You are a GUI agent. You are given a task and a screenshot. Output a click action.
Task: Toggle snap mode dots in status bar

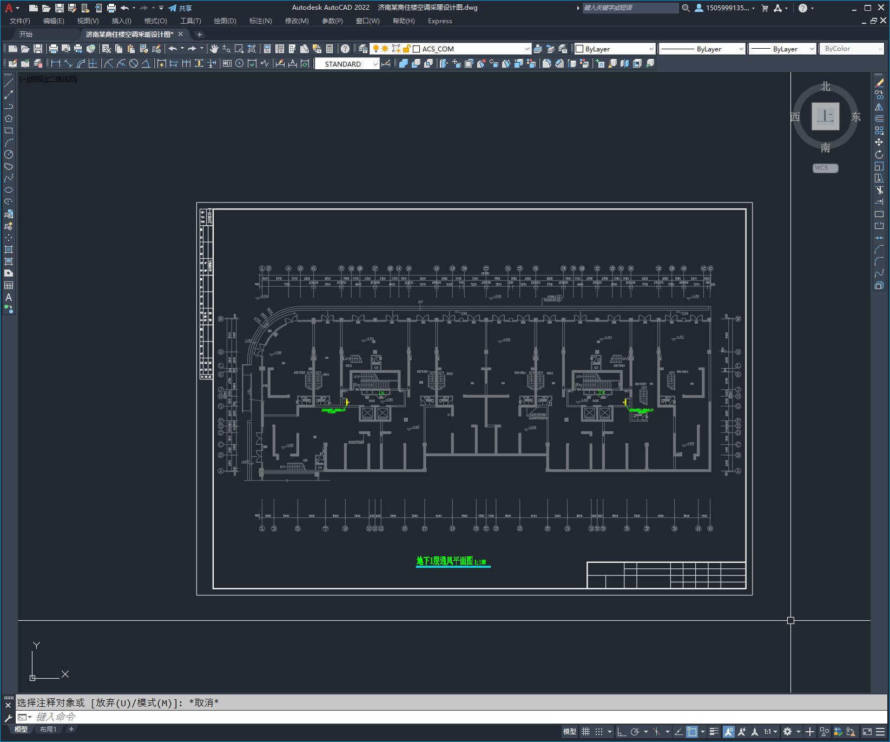[x=599, y=732]
